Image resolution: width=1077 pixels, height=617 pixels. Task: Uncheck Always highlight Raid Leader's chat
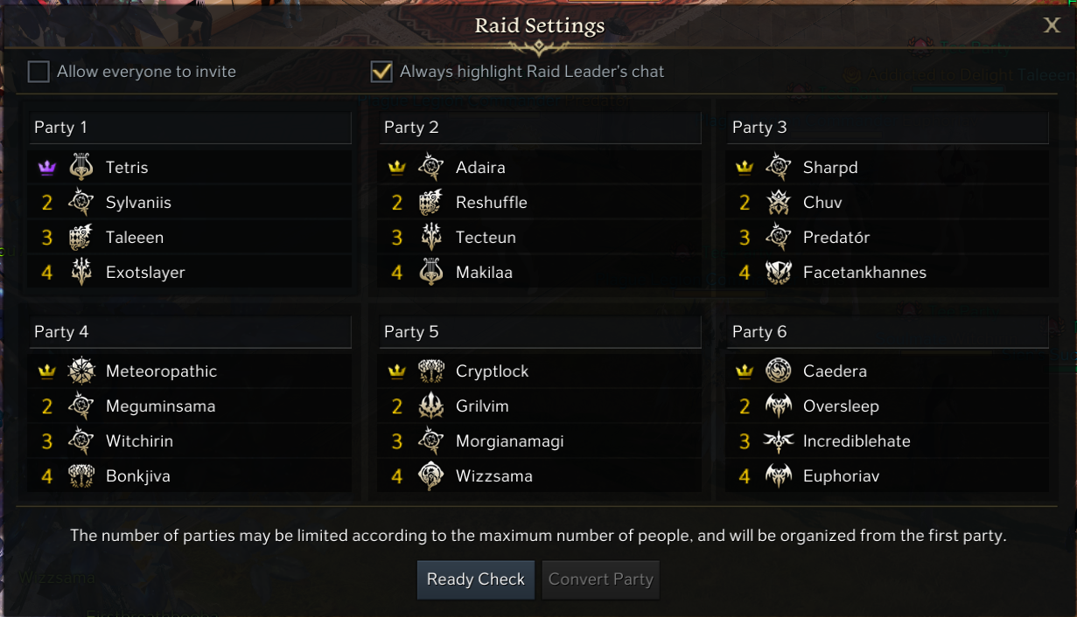[381, 72]
